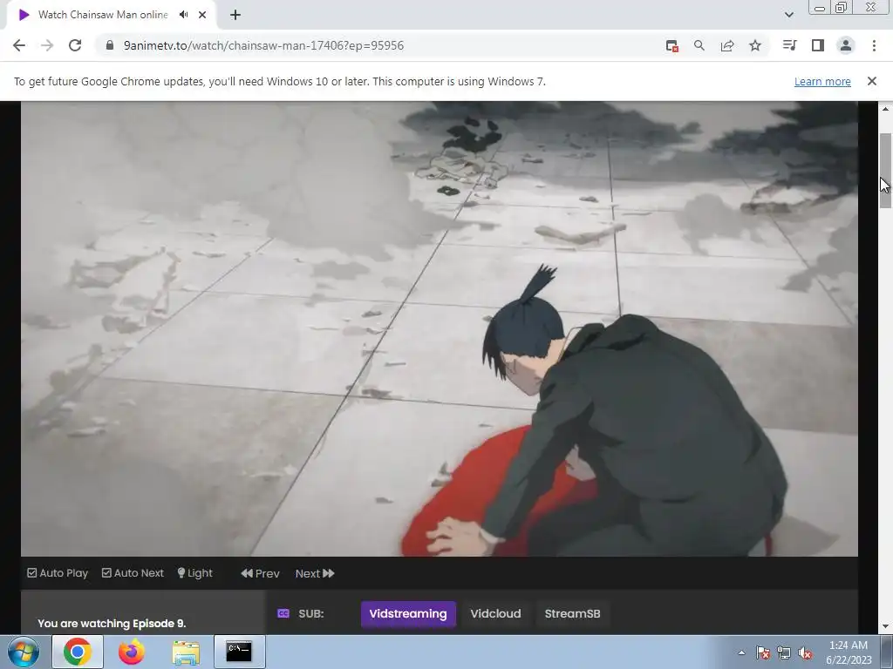Switch to the StreamSB server
Viewport: 893px width, 669px height.
(x=572, y=614)
